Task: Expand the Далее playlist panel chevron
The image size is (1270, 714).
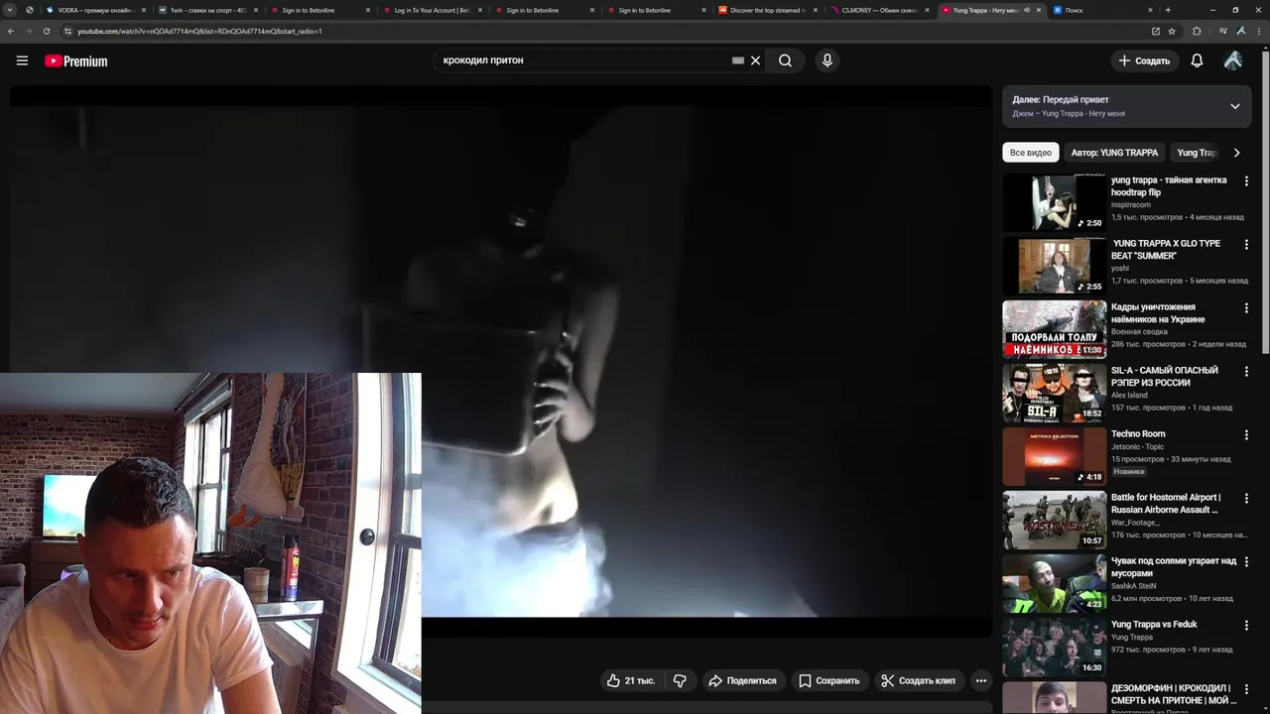Action: (x=1235, y=106)
